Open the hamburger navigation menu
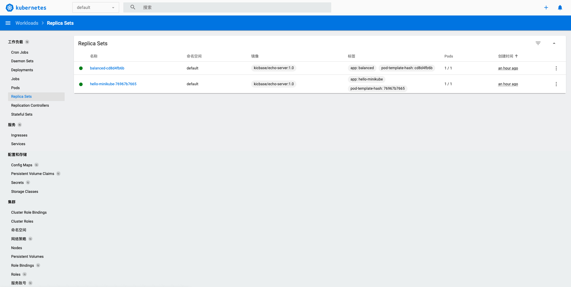 click(x=8, y=23)
